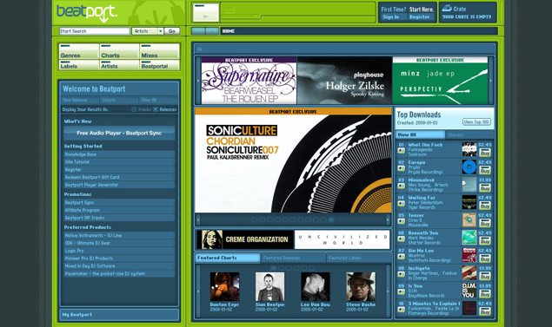Buy the Teaser track
The image size is (552, 327).
point(485,224)
